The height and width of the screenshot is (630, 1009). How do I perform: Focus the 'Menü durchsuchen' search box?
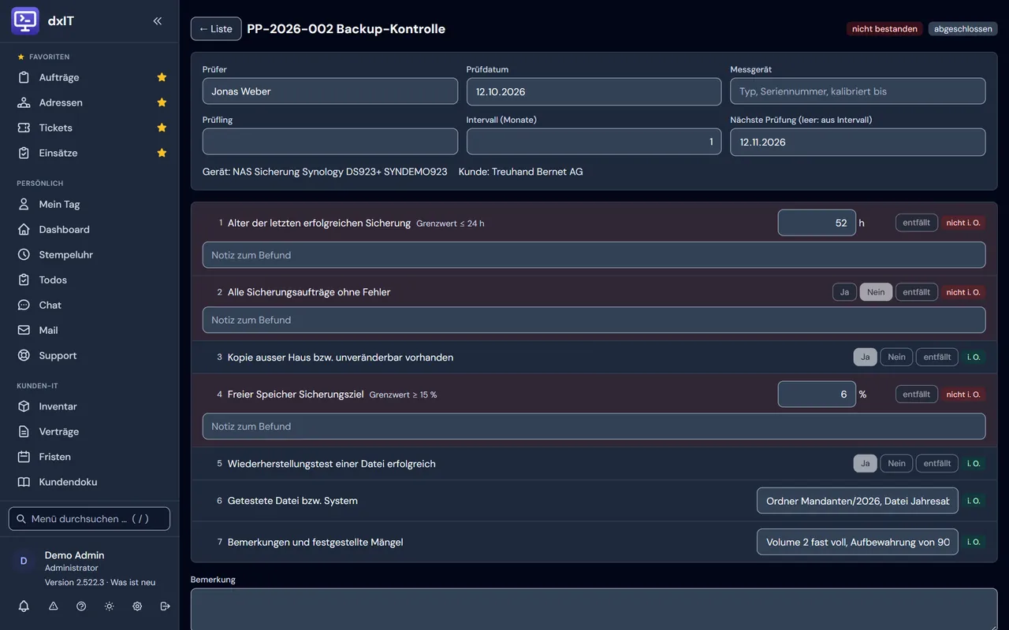coord(89,519)
